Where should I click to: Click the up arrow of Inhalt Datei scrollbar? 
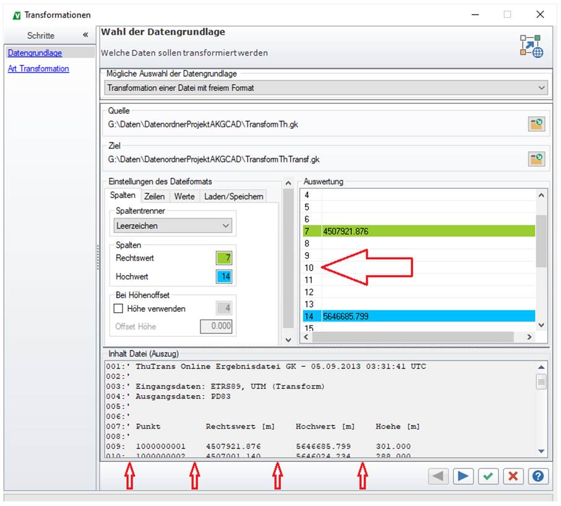pos(541,367)
